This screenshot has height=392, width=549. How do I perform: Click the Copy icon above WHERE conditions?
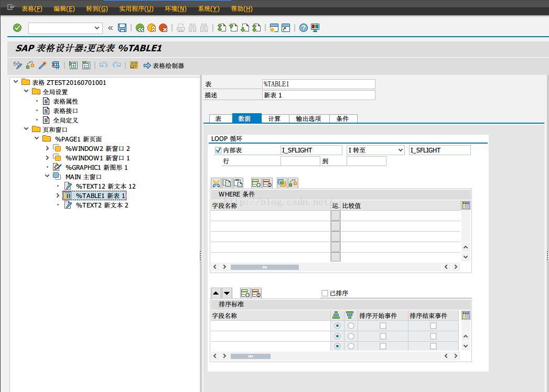pos(227,183)
